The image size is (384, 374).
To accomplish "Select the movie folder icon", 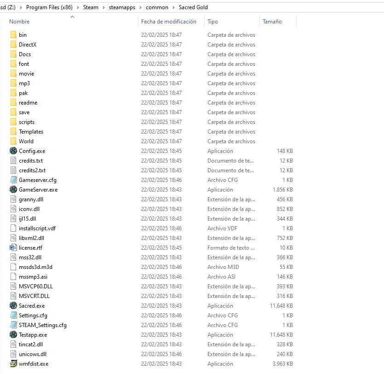I will 13,74.
